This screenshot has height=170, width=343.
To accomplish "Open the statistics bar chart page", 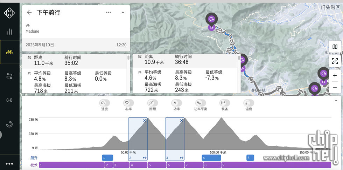I will [x=9, y=32].
